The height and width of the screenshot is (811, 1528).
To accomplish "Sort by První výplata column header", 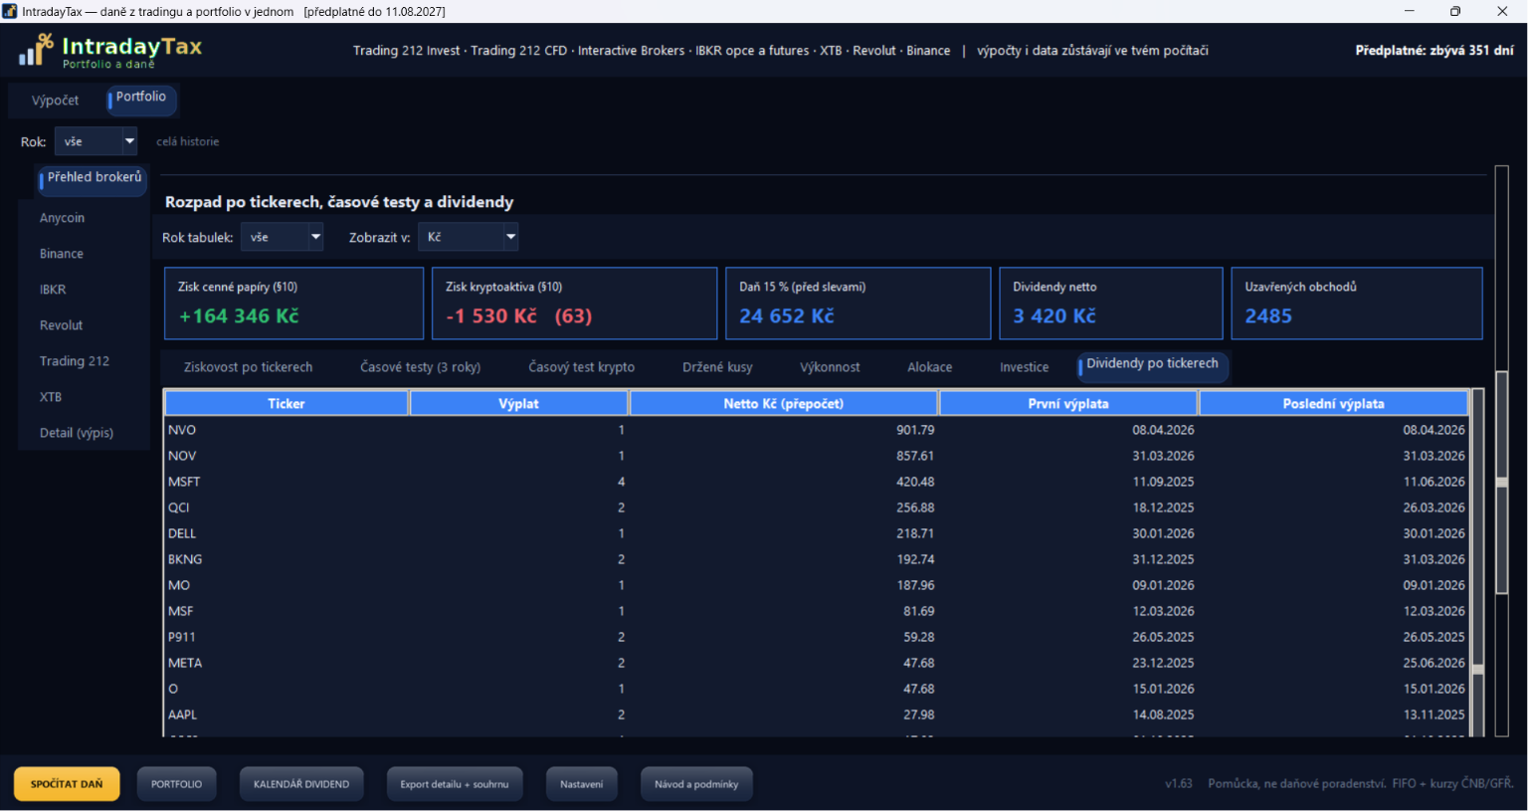I will 1068,403.
